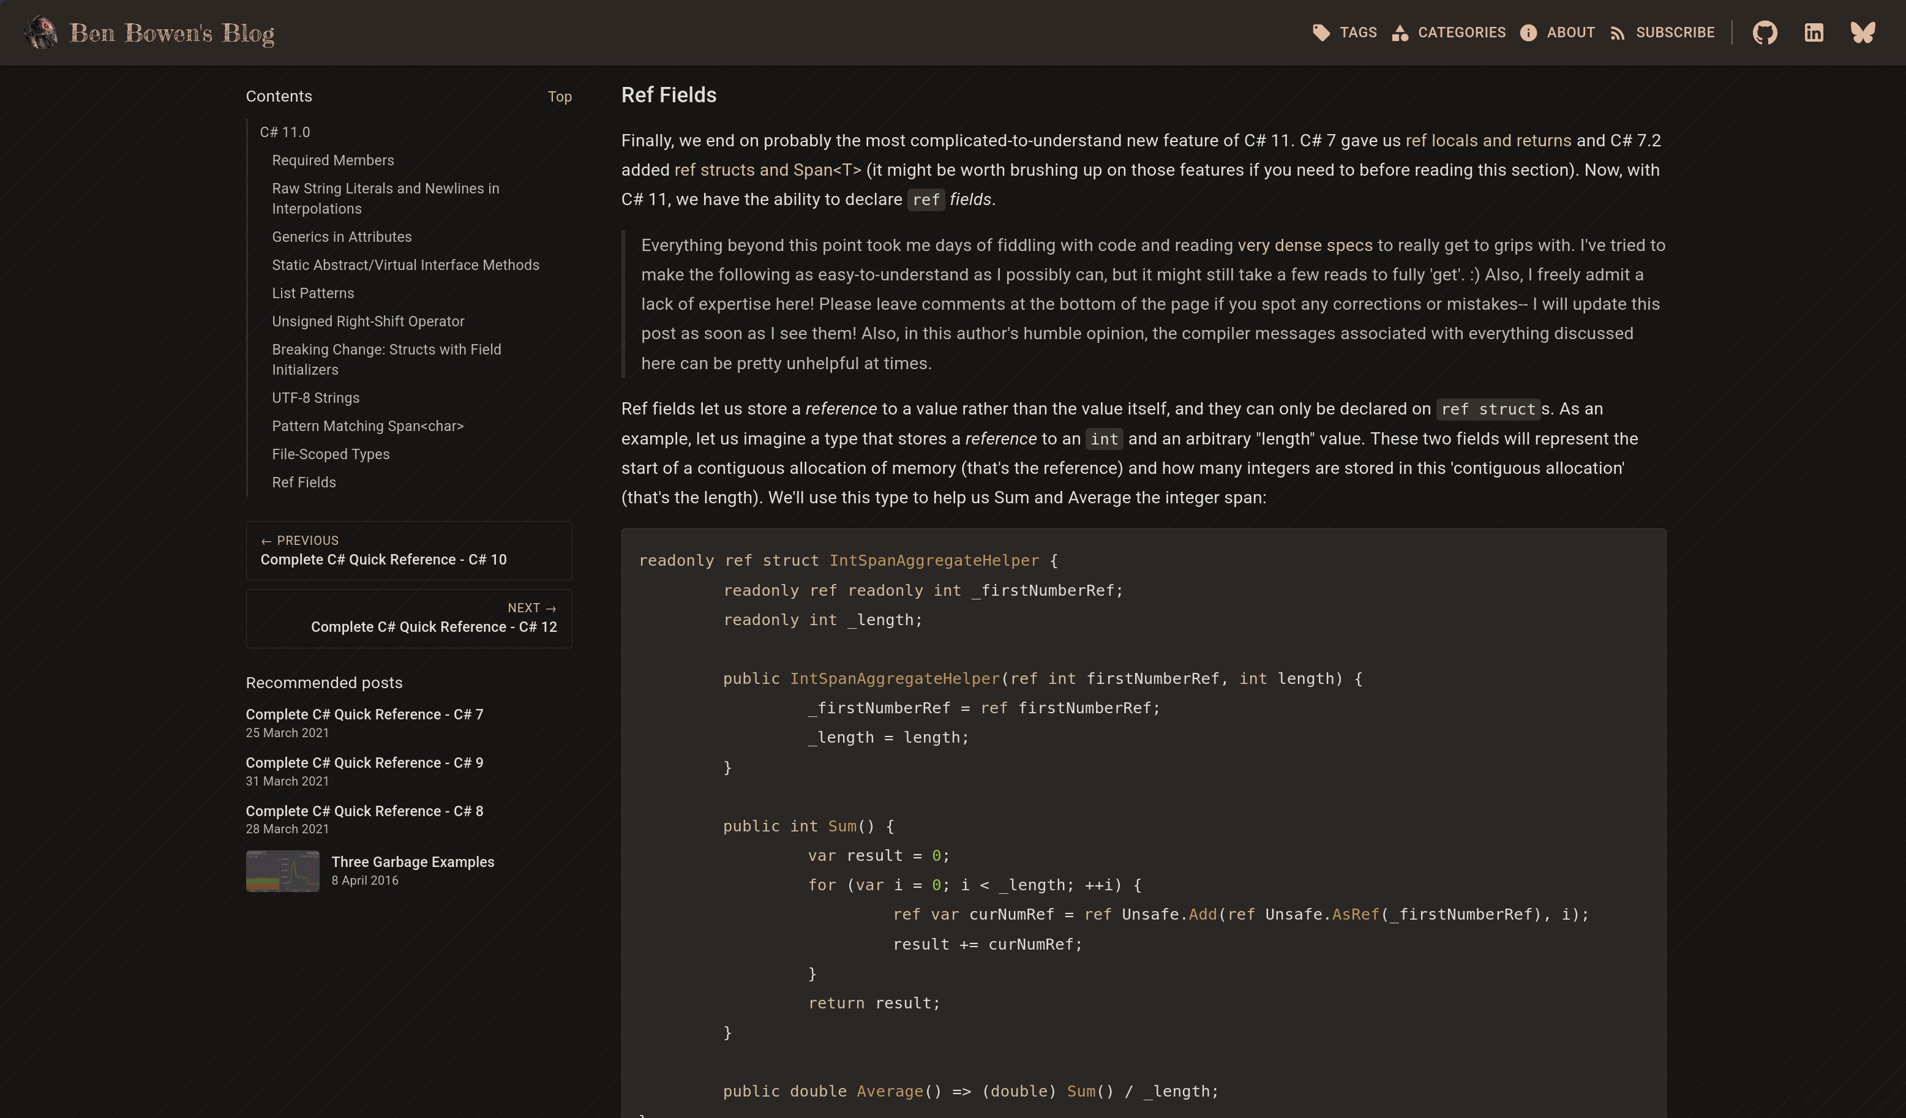Select Ref Fields in contents list
The width and height of the screenshot is (1906, 1118).
coord(304,482)
